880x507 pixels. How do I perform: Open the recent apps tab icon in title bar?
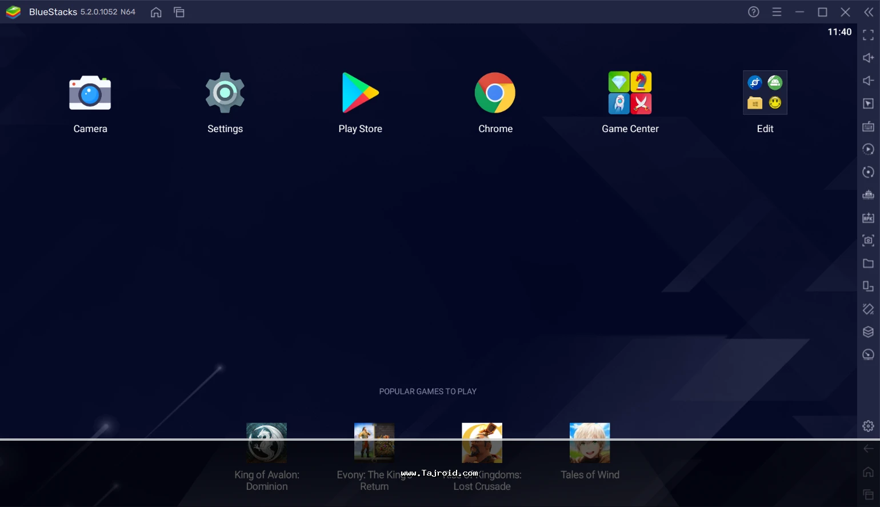[x=179, y=12]
